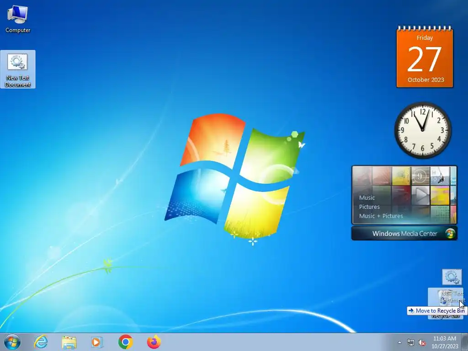468x351 pixels.
Task: Launch Windows Media Player from the taskbar
Action: [x=97, y=342]
